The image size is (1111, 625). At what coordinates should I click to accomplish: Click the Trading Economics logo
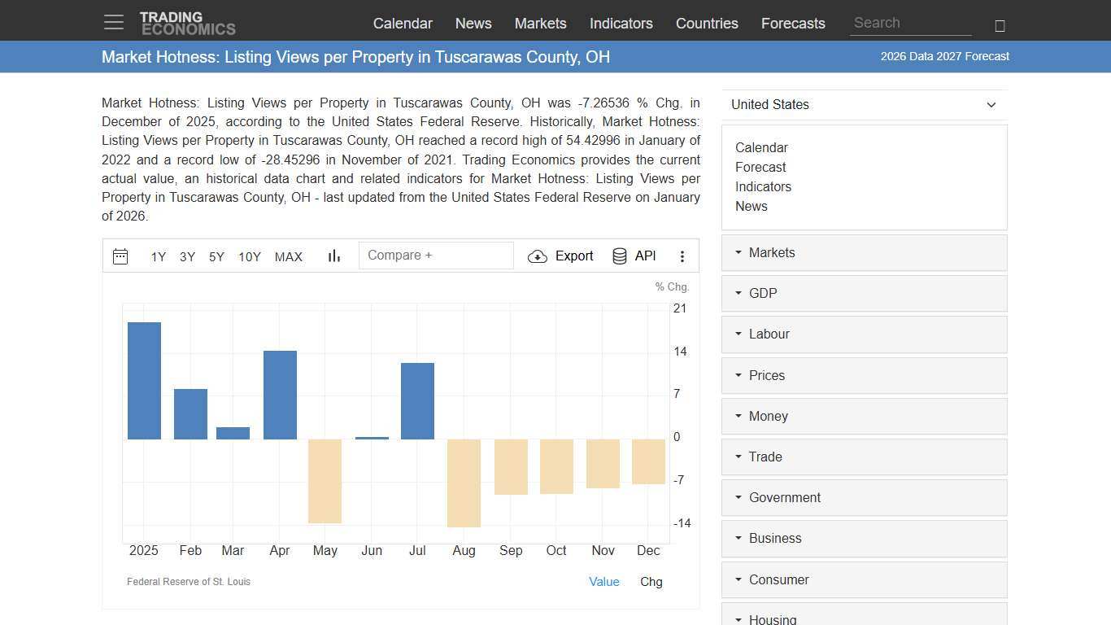[x=188, y=20]
